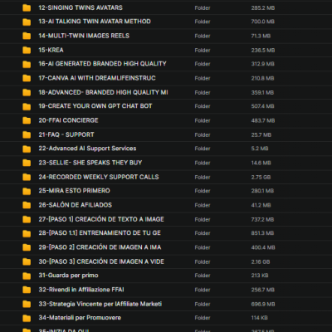Click 33-Strategia Vincente per lAffiliate Marketi name

100,304
